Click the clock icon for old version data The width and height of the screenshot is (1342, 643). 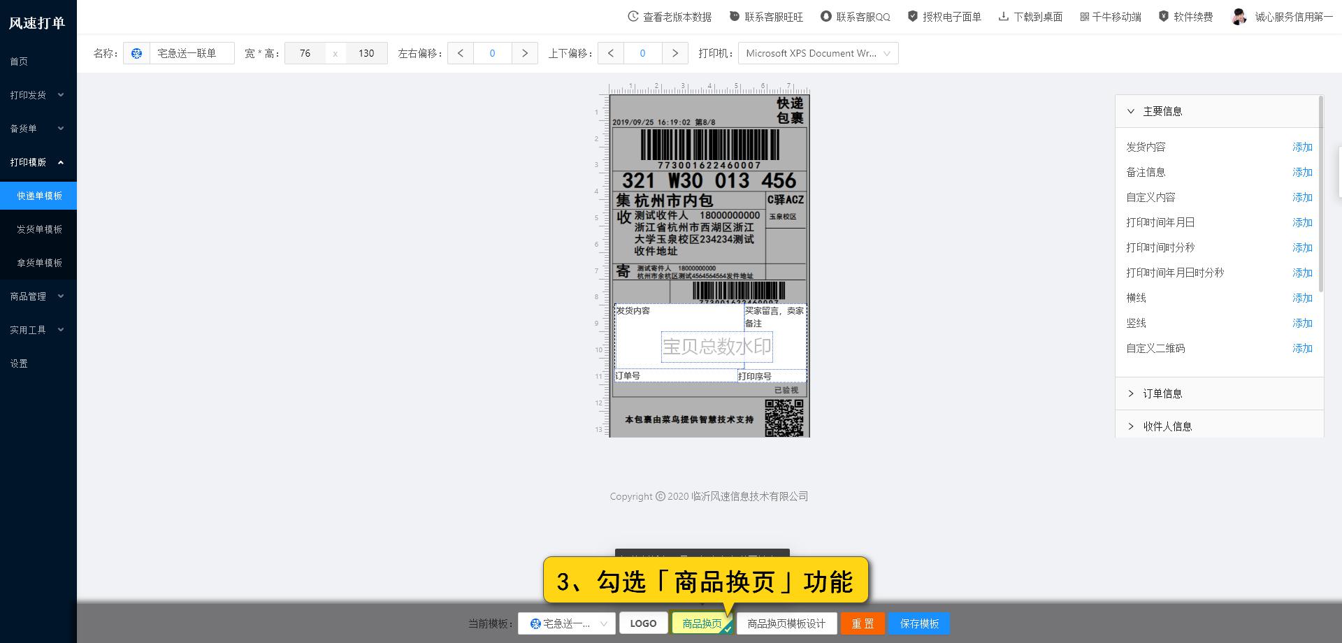pyautogui.click(x=633, y=16)
